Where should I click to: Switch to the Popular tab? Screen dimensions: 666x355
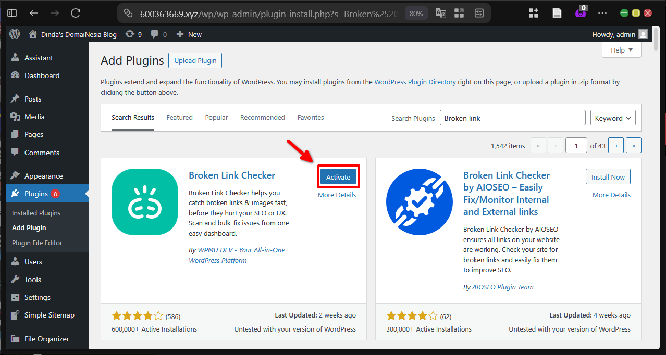[216, 117]
